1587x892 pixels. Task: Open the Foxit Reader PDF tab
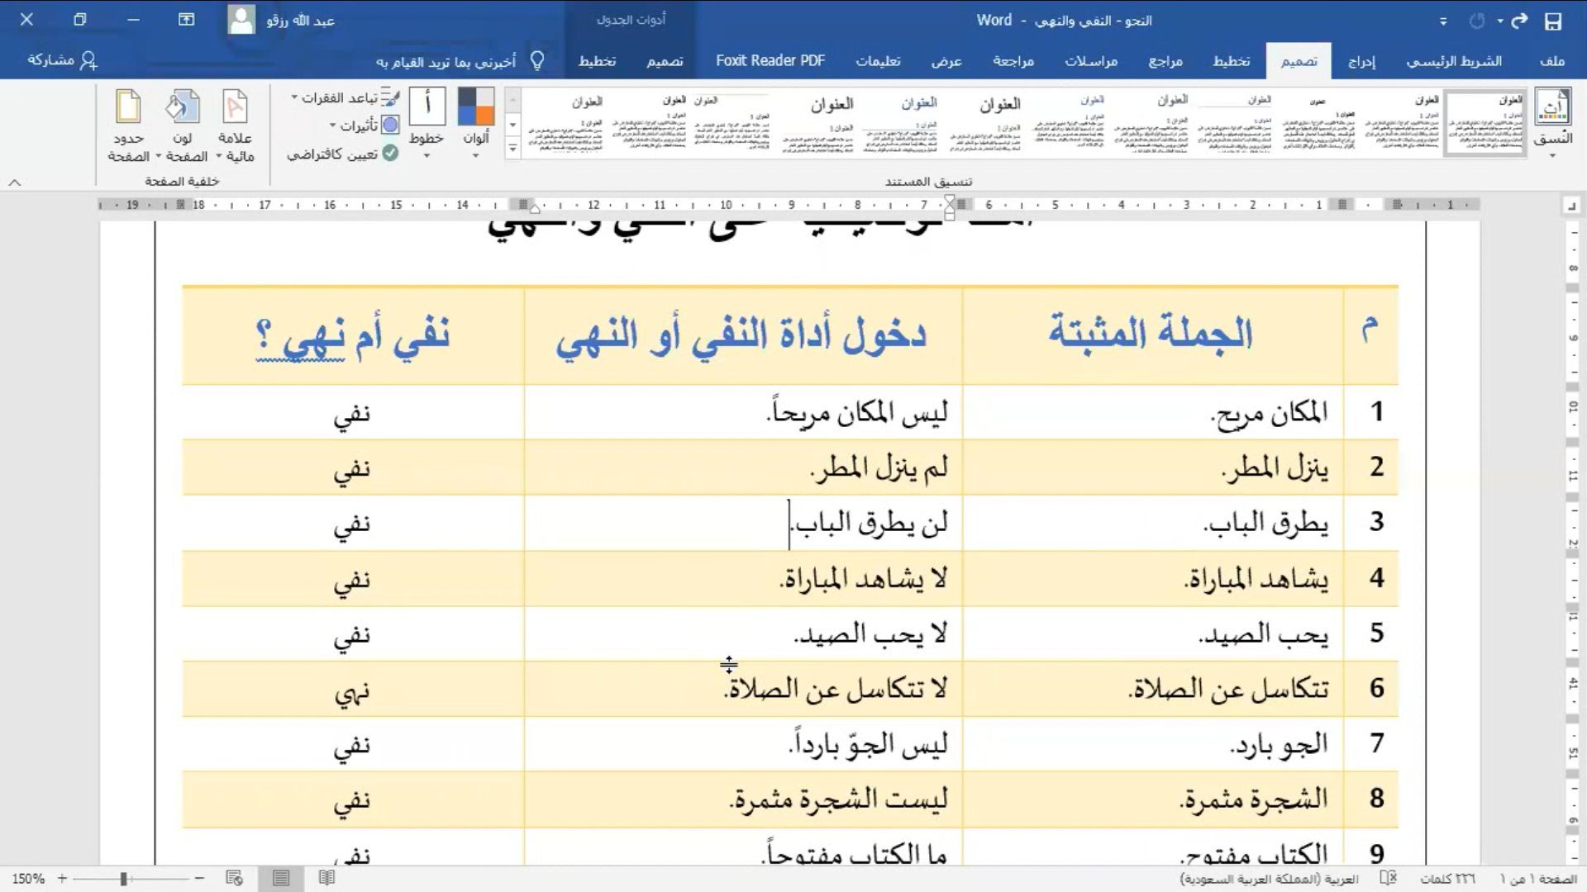coord(770,61)
